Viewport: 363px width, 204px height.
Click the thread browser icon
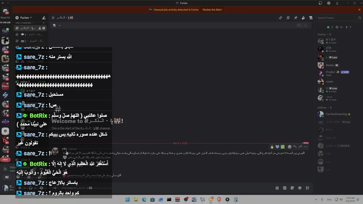pos(54,25)
